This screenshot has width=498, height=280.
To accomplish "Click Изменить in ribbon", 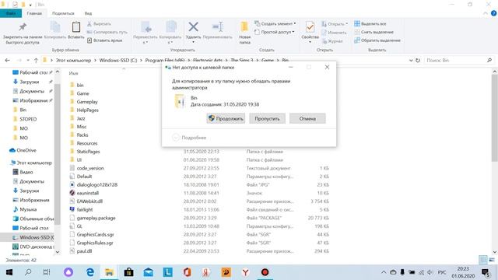I will pyautogui.click(x=334, y=33).
